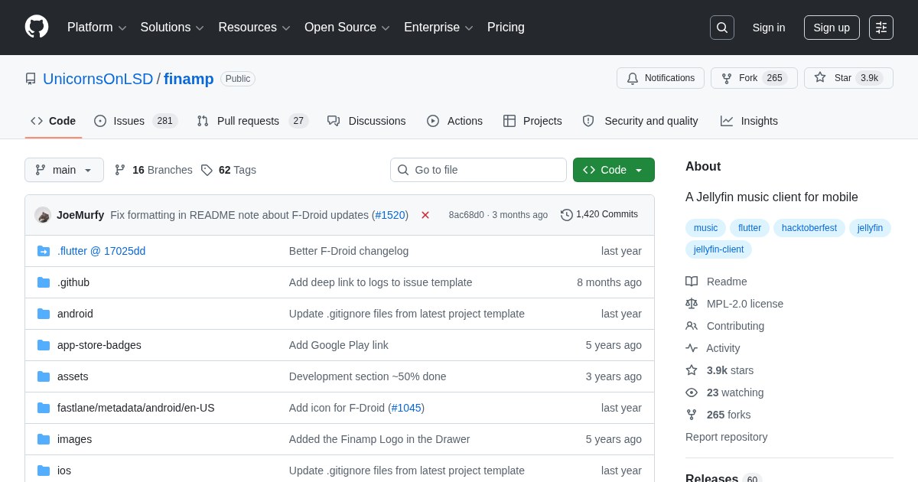Click the tags icon beside 62 Tags
This screenshot has width=918, height=482.
[207, 170]
